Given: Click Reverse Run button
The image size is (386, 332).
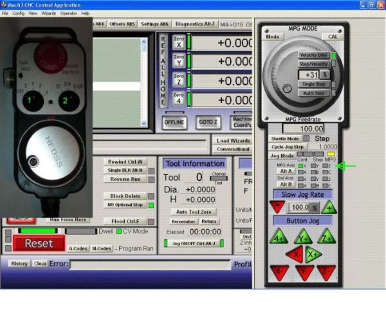Looking at the screenshot, I should tap(125, 179).
